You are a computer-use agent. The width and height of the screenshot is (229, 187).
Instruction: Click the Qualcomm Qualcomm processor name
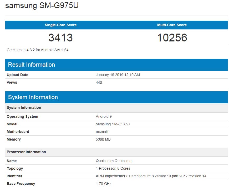coord(114,161)
